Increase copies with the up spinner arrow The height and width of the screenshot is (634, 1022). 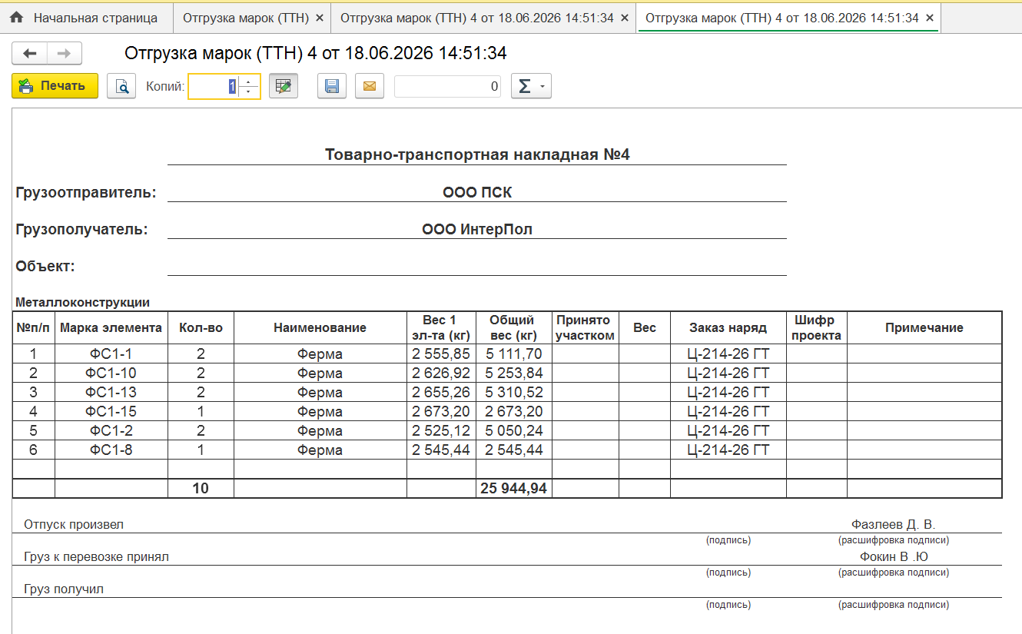point(249,81)
